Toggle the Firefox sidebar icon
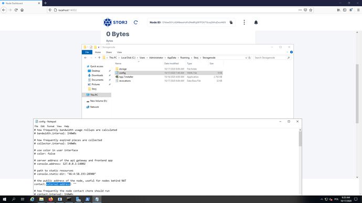 click(345, 10)
